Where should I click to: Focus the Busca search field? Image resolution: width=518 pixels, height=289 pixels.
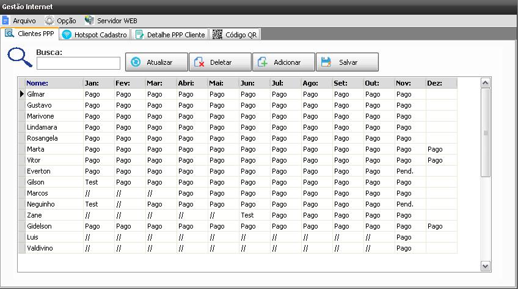point(78,63)
